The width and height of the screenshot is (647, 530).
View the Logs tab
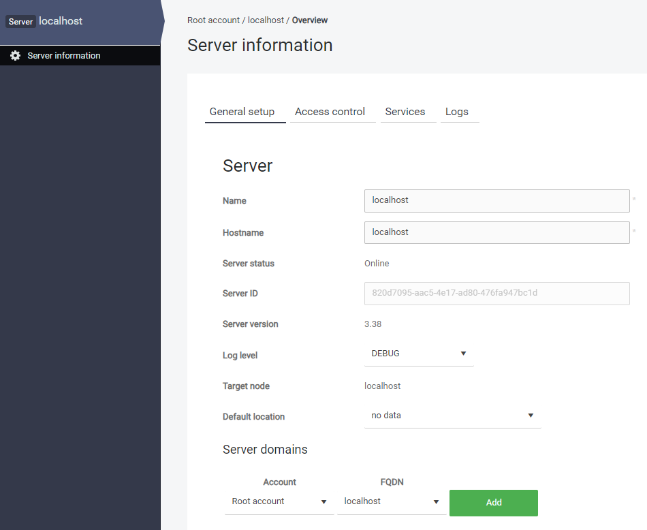[x=456, y=112]
